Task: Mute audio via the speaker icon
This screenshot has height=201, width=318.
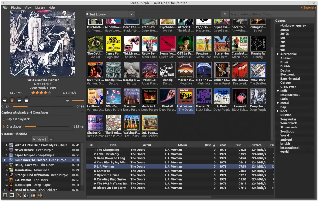Action: pyautogui.click(x=67, y=100)
